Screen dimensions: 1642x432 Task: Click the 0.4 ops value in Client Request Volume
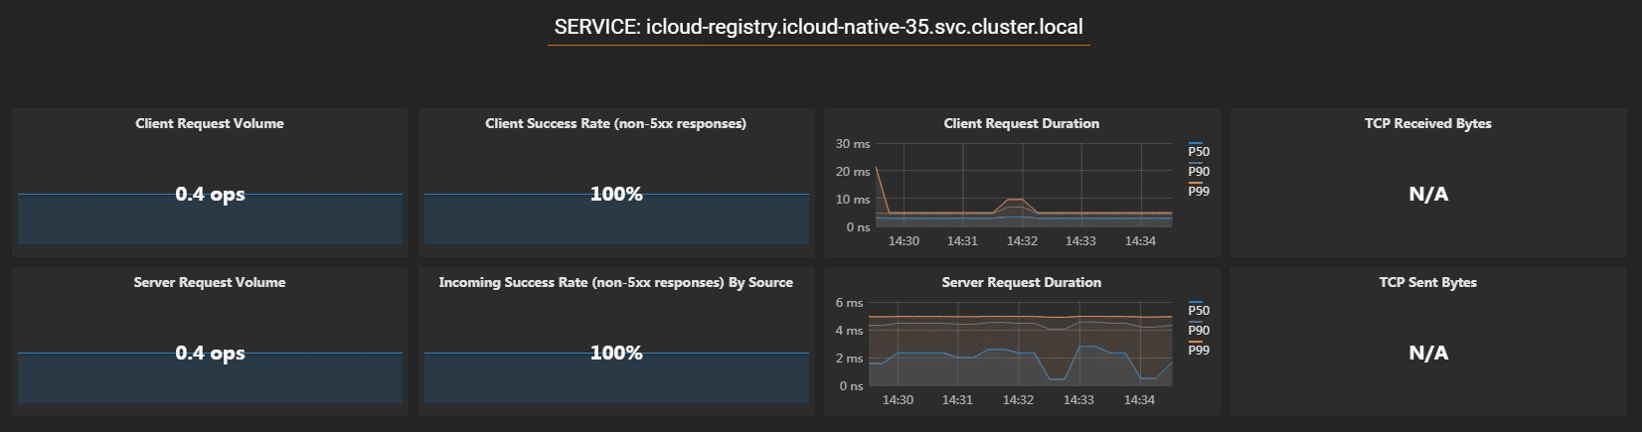pos(210,195)
